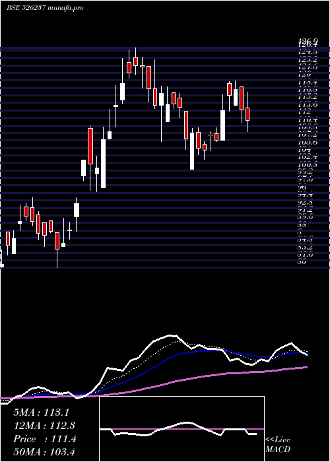Click the 88 price axis label
330x462 pixels.
point(303,226)
